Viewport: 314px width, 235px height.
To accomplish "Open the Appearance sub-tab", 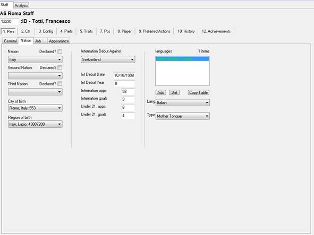I will (x=58, y=41).
